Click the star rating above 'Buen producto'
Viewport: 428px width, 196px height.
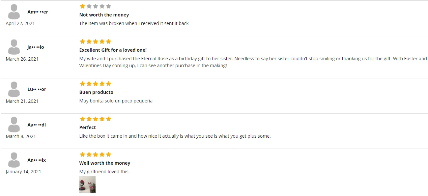95,84
